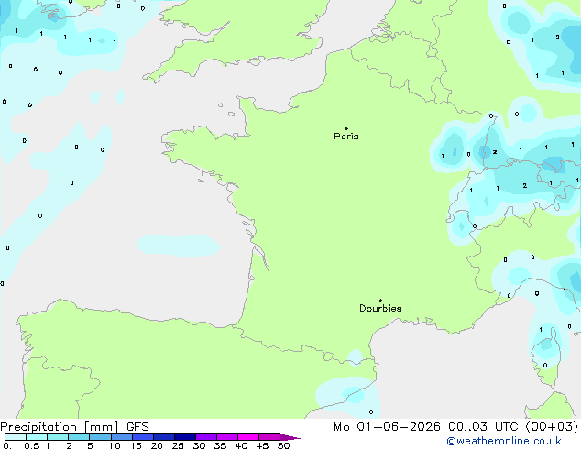Click the '20' legend value
This screenshot has width=581, height=449.
157,445
